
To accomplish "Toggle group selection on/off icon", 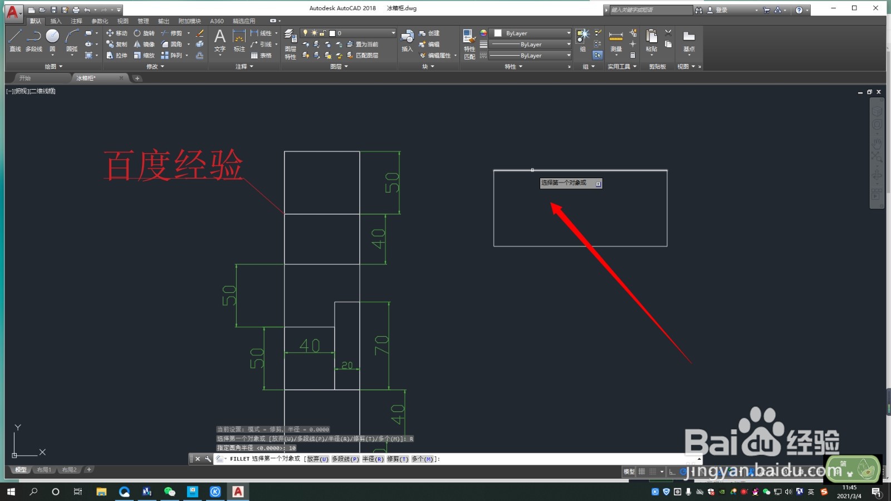I will (x=598, y=55).
